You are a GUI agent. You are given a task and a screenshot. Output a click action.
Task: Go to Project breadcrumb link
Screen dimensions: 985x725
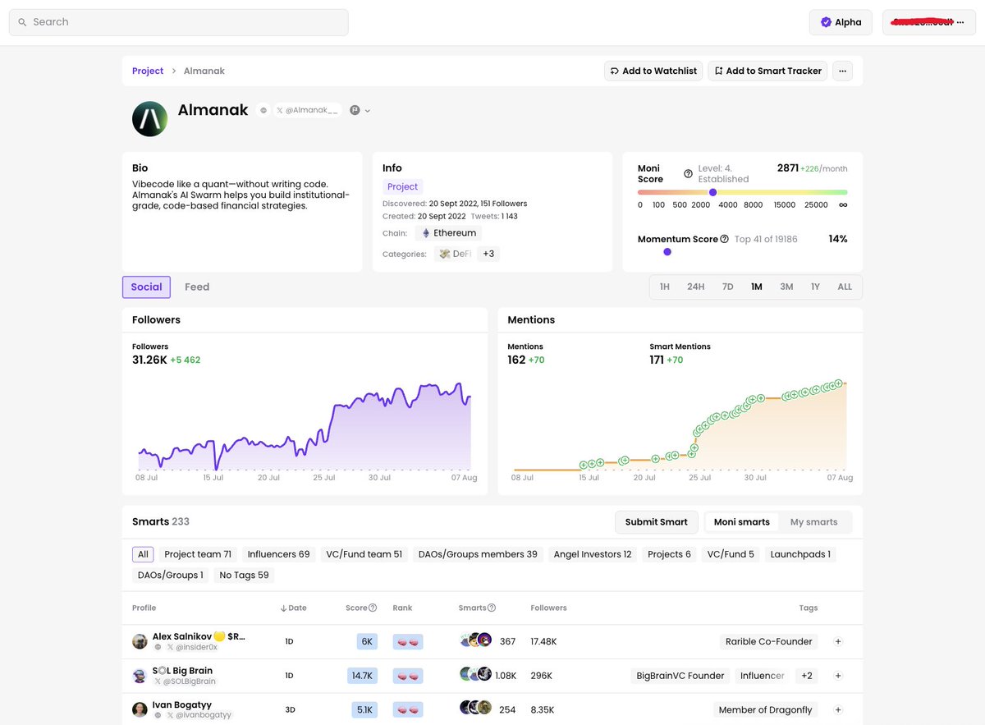click(x=148, y=71)
